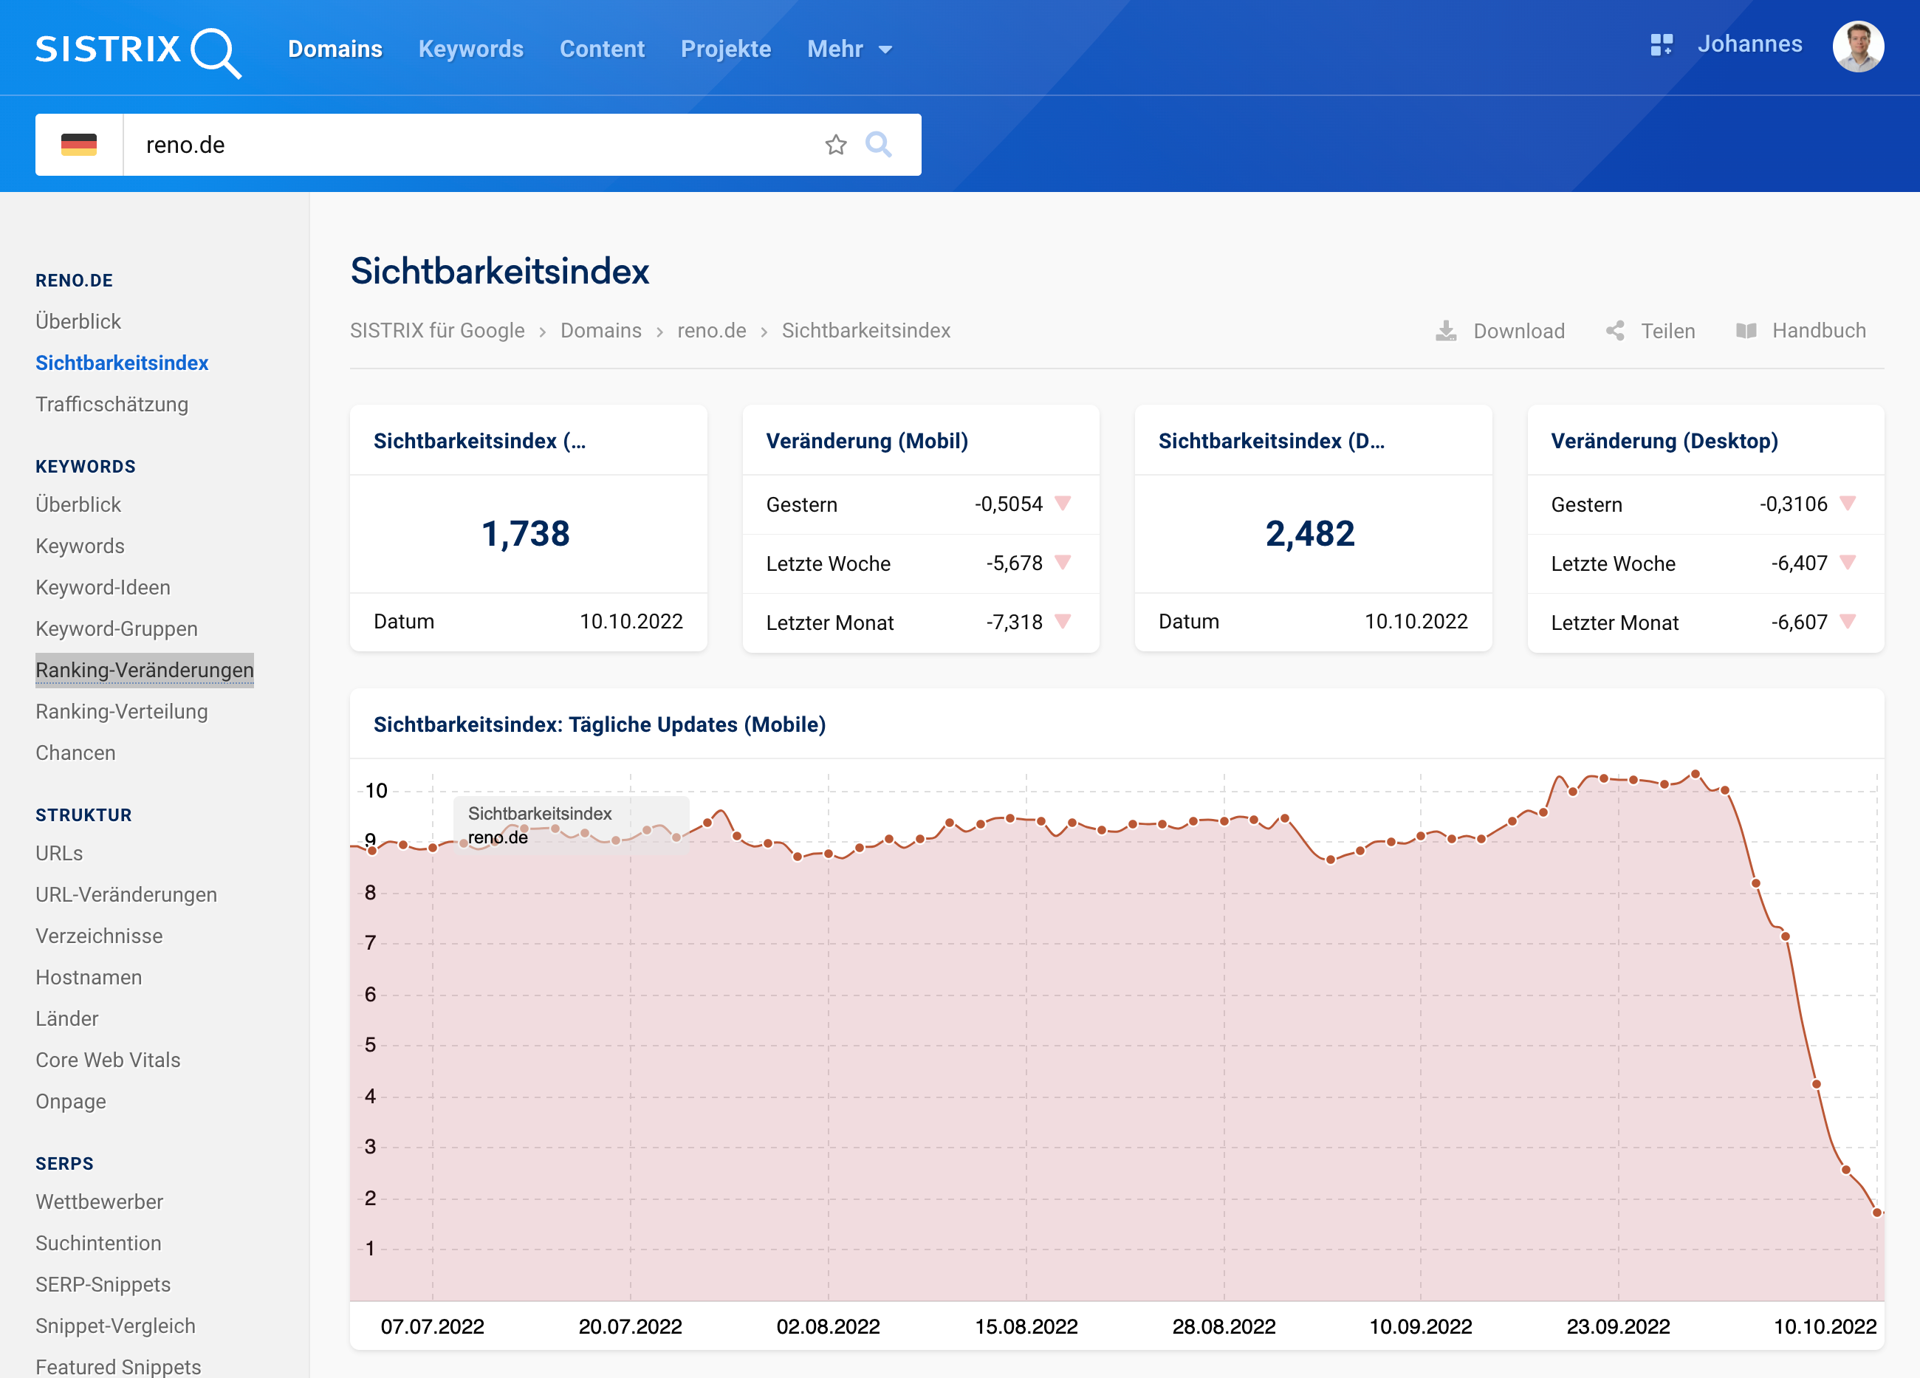Go to Trafficschätzung in sidebar
Image resolution: width=1920 pixels, height=1378 pixels.
pos(112,404)
